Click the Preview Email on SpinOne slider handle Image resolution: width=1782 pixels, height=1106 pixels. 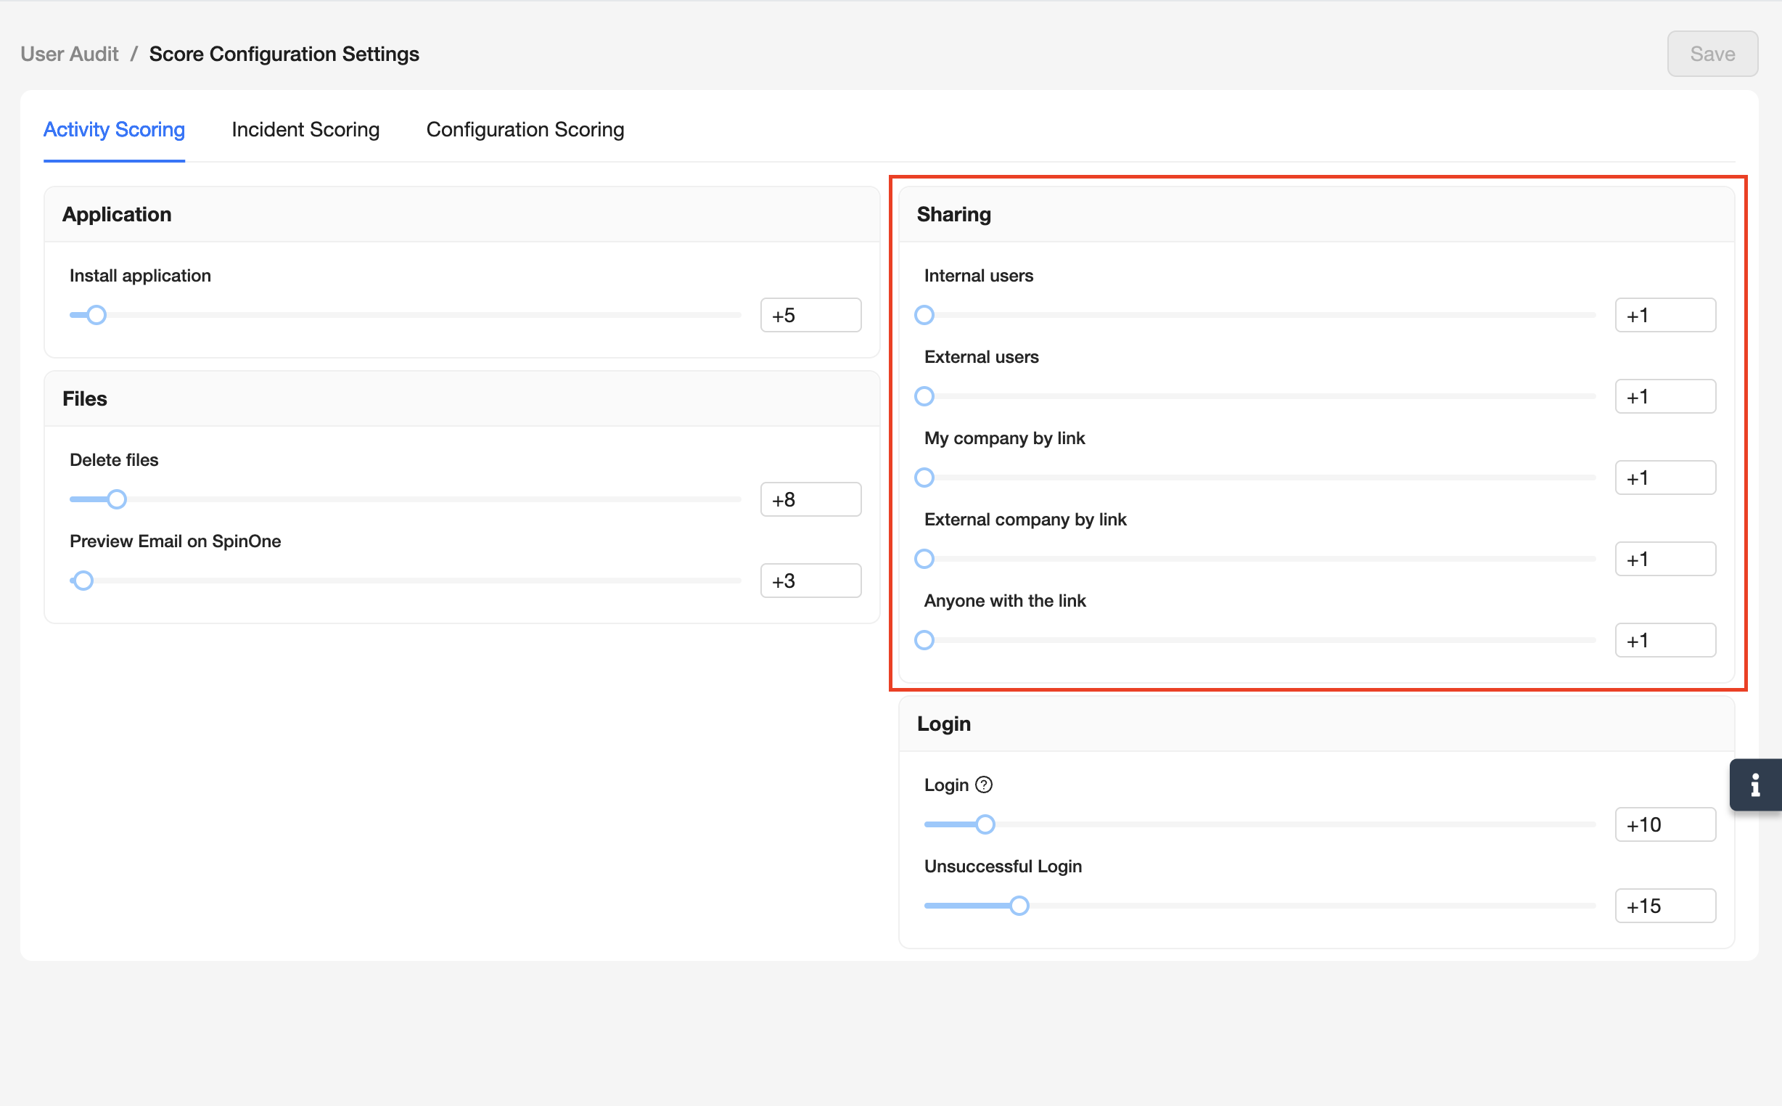(84, 581)
